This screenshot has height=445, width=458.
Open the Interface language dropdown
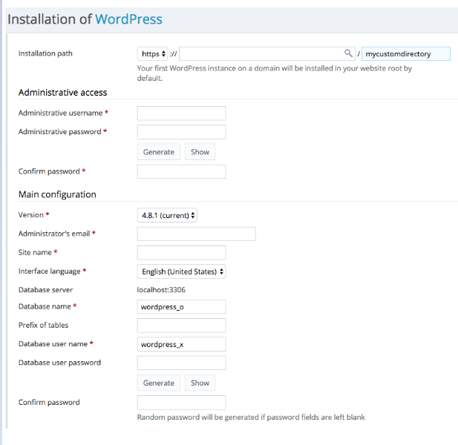(181, 271)
